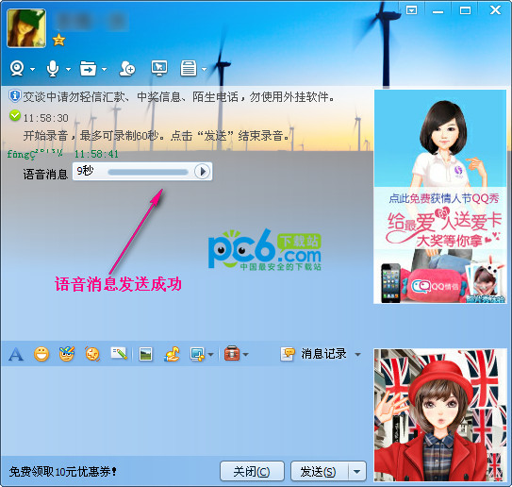Play the 9秒 voice message
The image size is (512, 487).
(x=202, y=171)
